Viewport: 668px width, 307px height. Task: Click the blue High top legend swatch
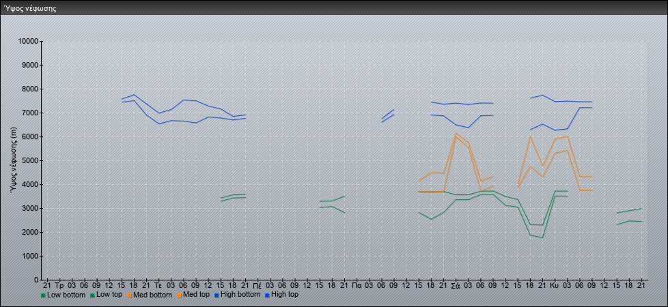pyautogui.click(x=266, y=295)
